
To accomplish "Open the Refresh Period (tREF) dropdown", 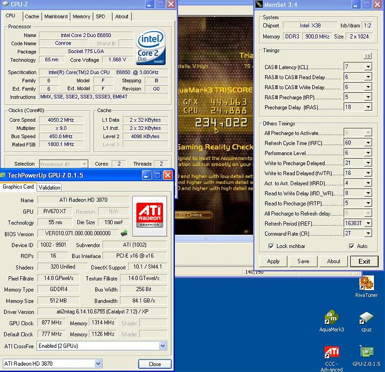I will click(368, 223).
